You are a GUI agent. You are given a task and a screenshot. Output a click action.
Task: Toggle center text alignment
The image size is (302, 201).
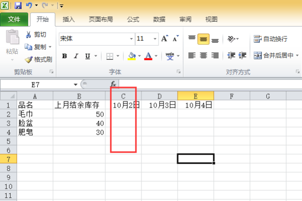(x=203, y=56)
